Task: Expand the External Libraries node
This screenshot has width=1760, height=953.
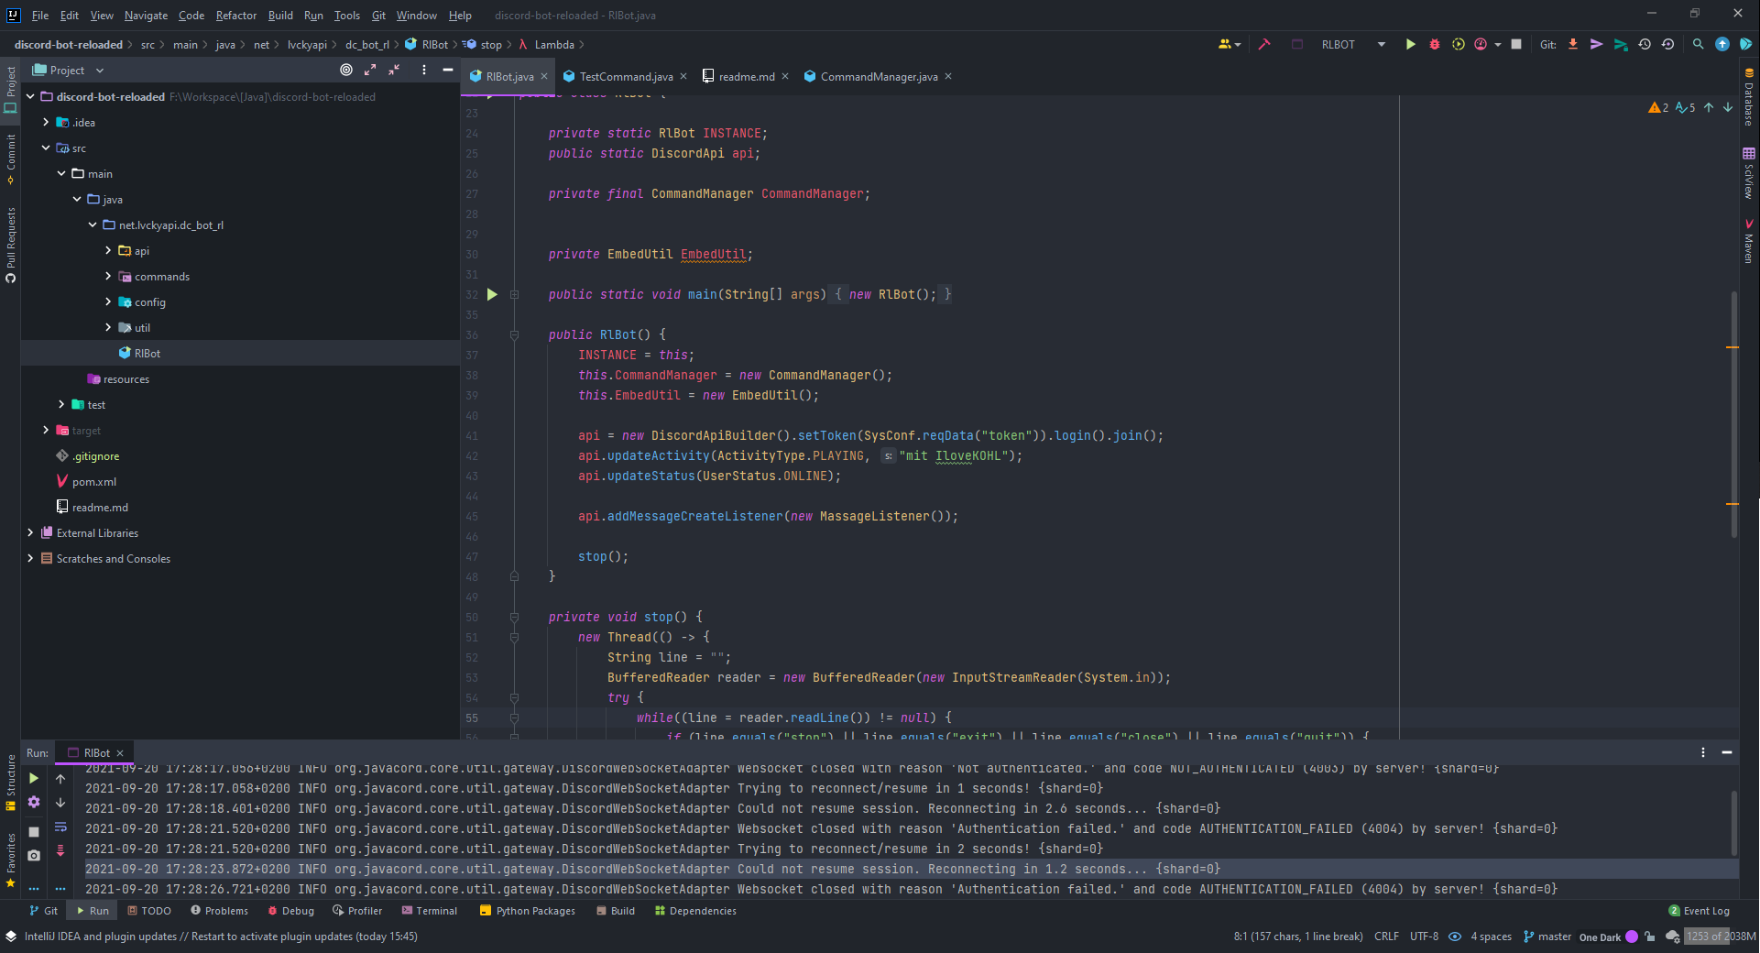Action: (30, 532)
